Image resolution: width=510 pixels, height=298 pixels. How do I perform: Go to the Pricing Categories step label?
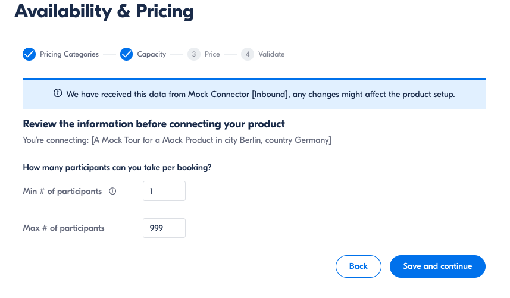tap(69, 54)
